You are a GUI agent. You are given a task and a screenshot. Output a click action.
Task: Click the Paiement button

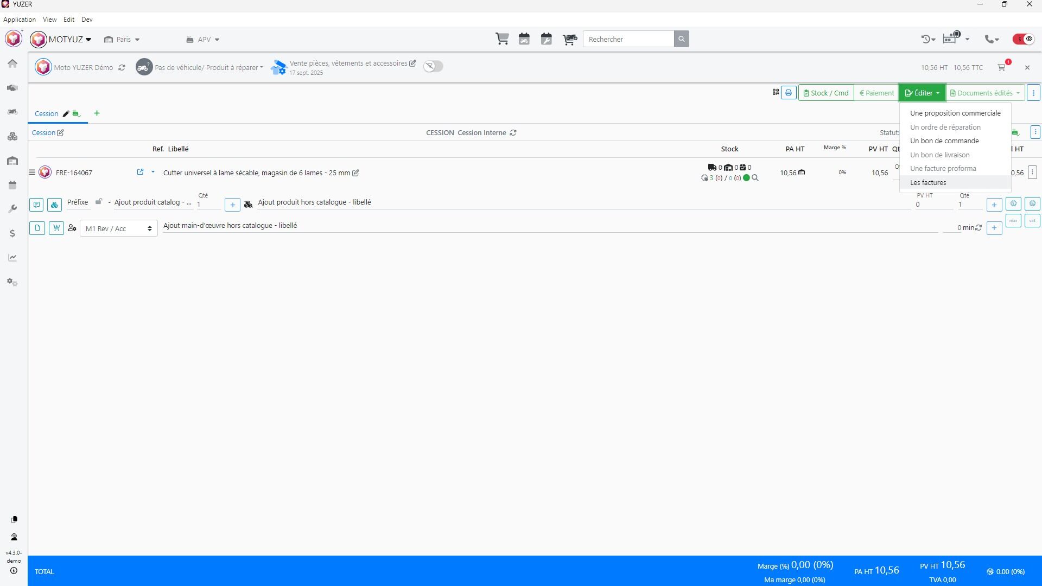tap(876, 93)
